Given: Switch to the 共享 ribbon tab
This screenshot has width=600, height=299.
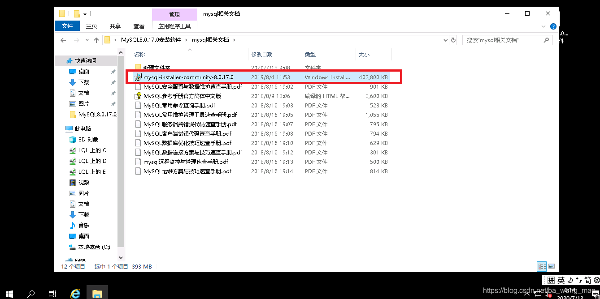Looking at the screenshot, I should [x=115, y=26].
